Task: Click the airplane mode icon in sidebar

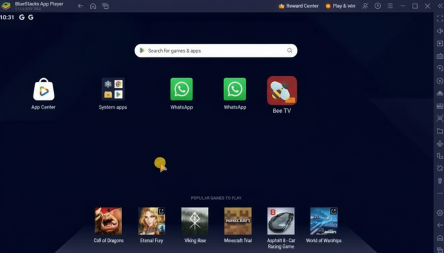Action: point(440,144)
